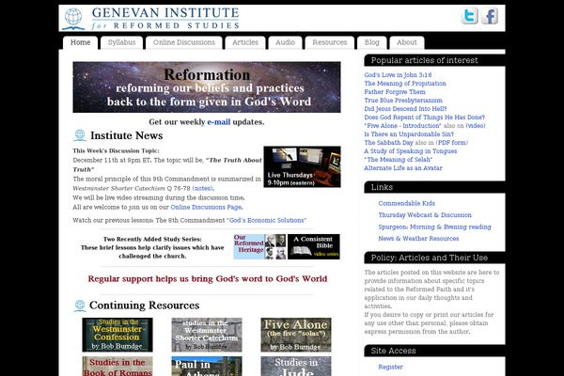The height and width of the screenshot is (376, 564).
Task: Open the Facebook icon link
Action: [x=490, y=15]
